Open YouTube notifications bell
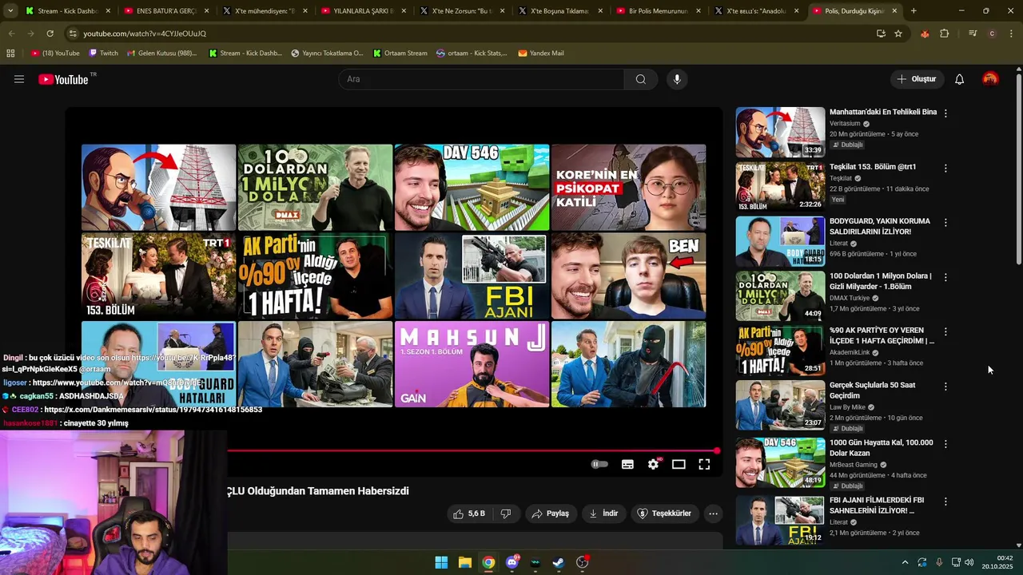This screenshot has width=1023, height=575. [959, 79]
